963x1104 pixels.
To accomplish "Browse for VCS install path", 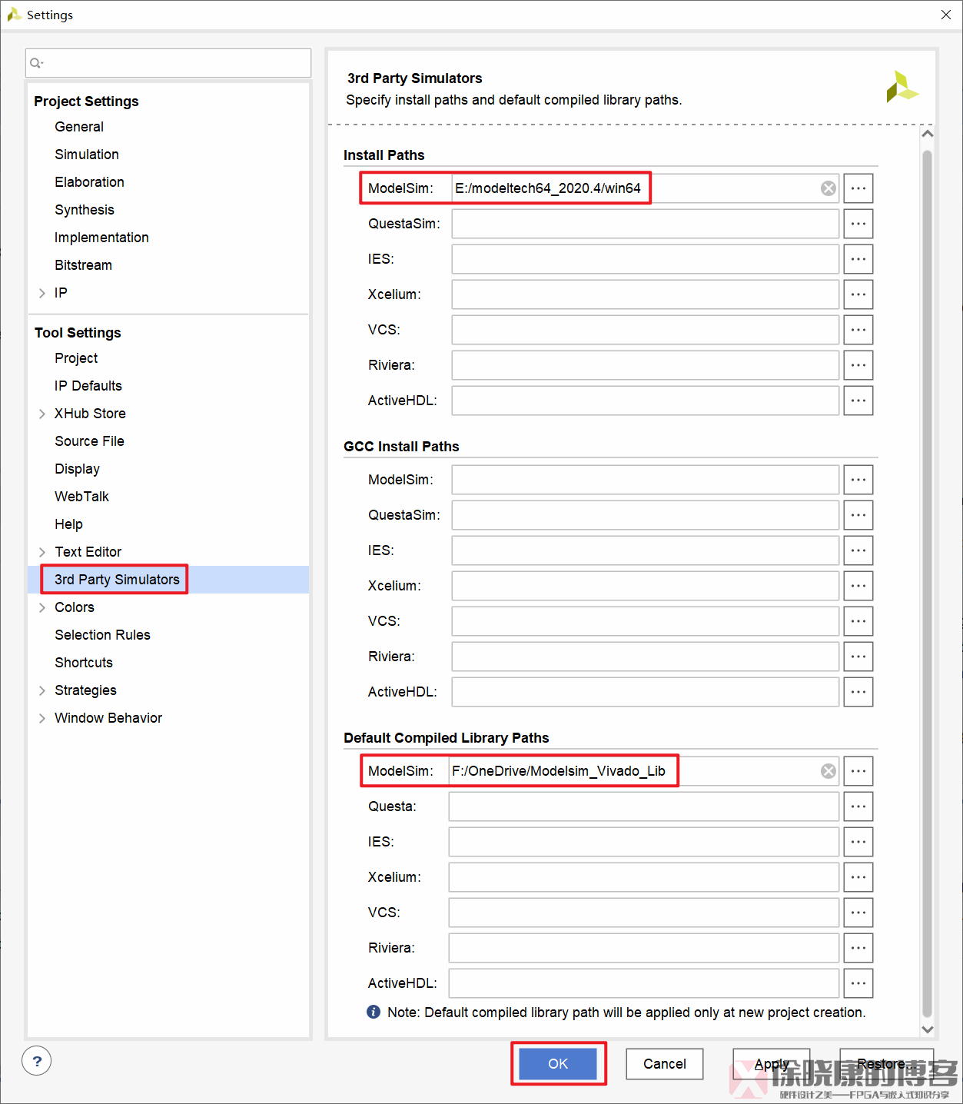I will 858,330.
